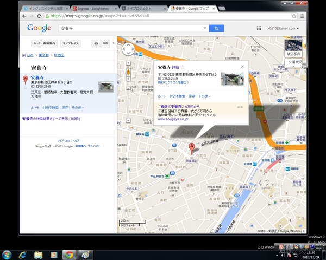Open the Chrome menu icon
The width and height of the screenshot is (326, 260).
[302, 16]
